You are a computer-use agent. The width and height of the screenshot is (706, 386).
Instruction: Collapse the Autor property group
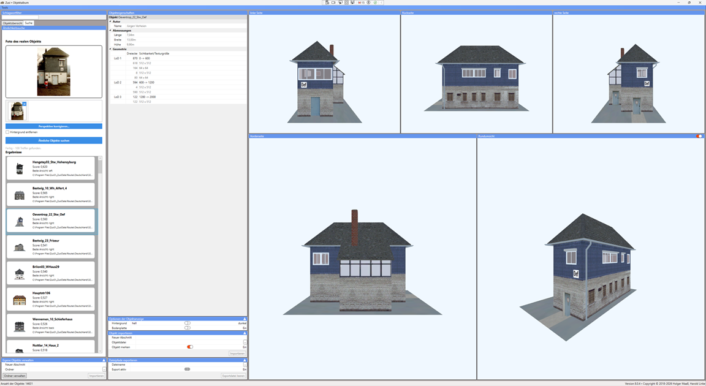click(x=111, y=21)
